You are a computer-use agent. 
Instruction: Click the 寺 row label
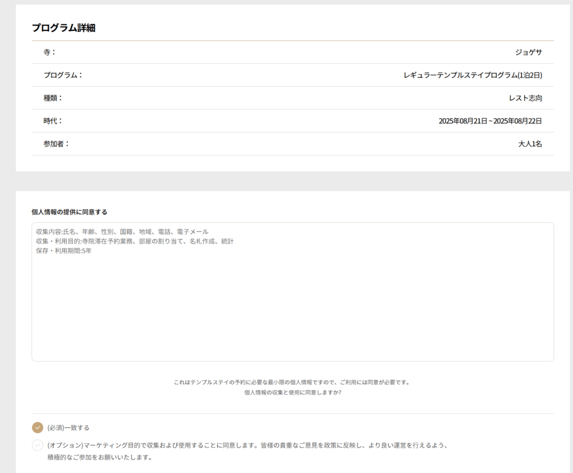(50, 52)
